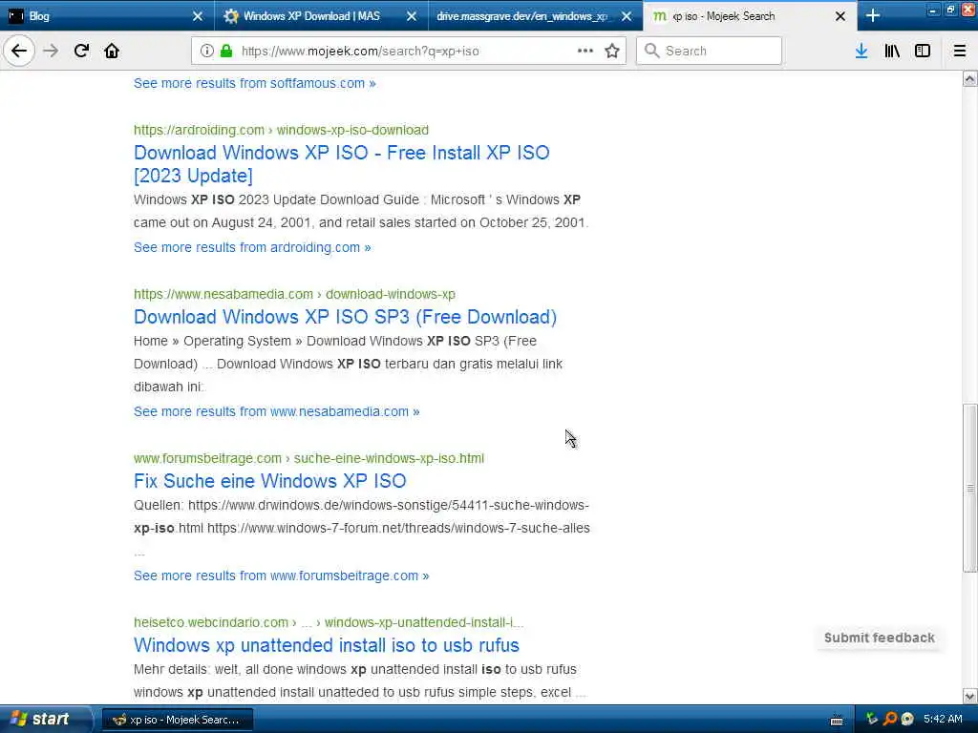Click nesabamedia.com download-windows-xp URL

tap(294, 294)
